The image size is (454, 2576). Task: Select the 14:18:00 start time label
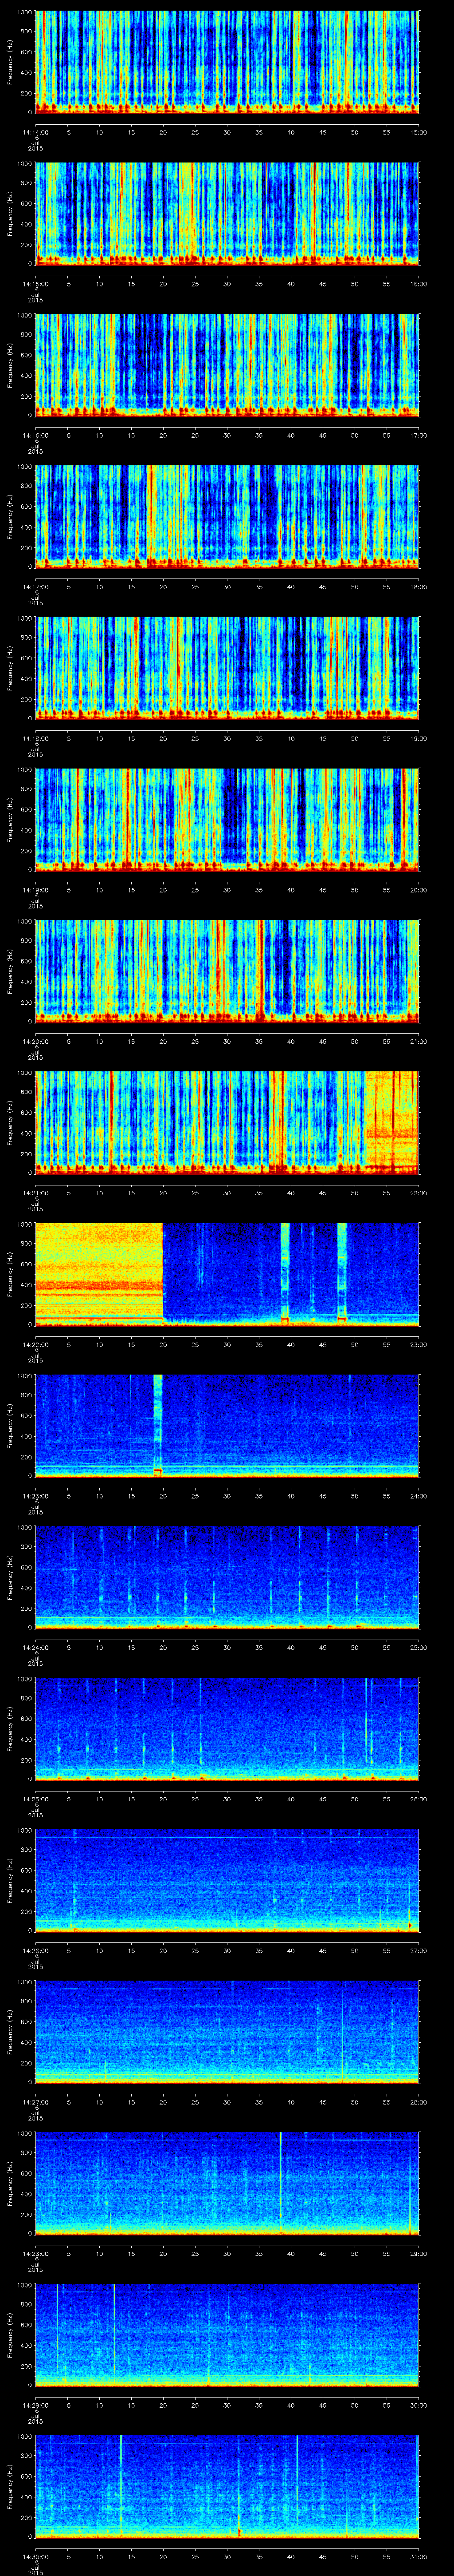35,738
